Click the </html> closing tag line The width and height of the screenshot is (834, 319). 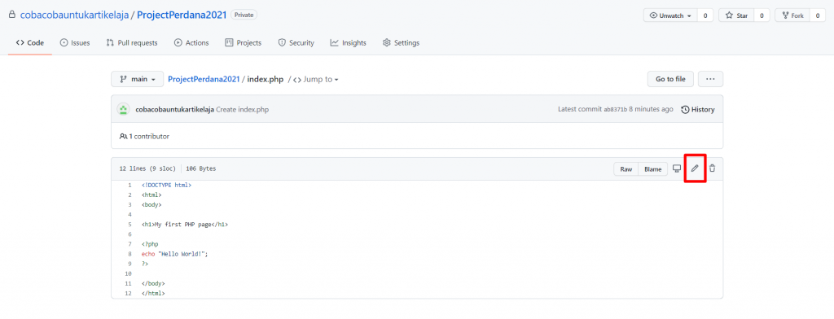pos(153,294)
